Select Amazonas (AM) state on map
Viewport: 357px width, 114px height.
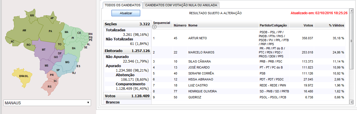[24, 30]
